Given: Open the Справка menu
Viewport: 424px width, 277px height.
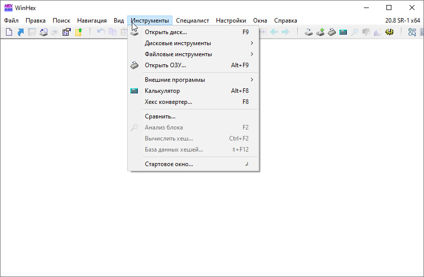Looking at the screenshot, I should click(x=286, y=21).
